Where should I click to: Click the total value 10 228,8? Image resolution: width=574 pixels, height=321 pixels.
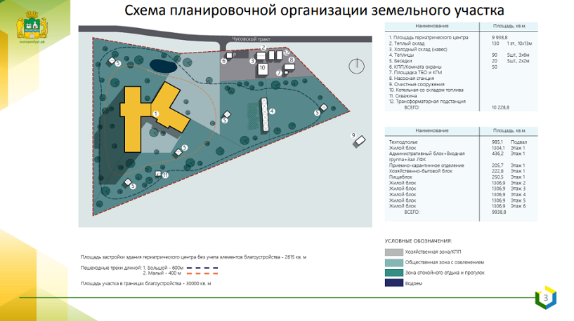click(500, 107)
